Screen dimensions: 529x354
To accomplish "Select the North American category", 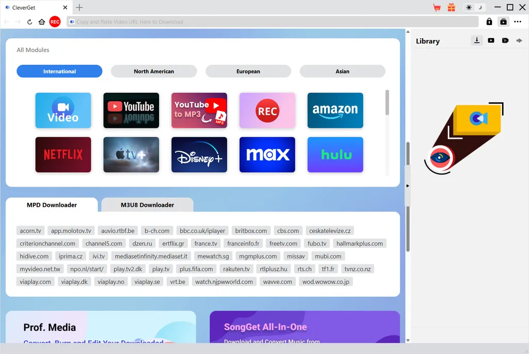I will pyautogui.click(x=154, y=71).
